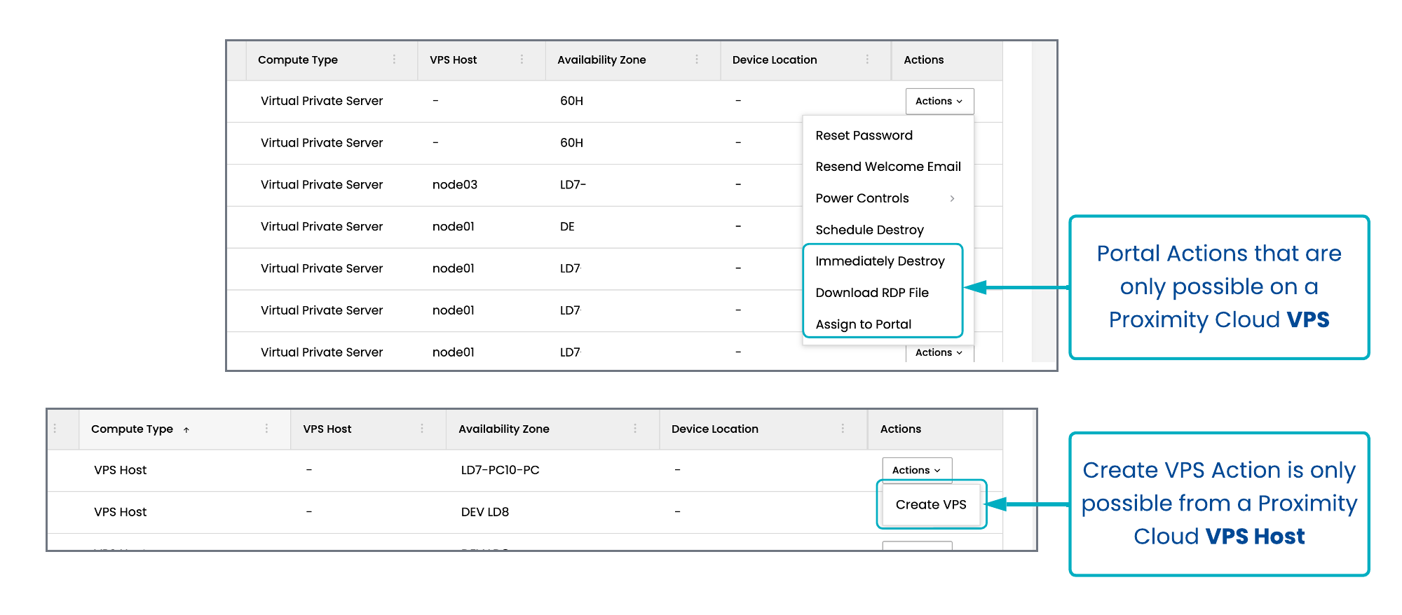
Task: Open Actions dropdown on last Virtual Private Server row
Action: tap(939, 352)
